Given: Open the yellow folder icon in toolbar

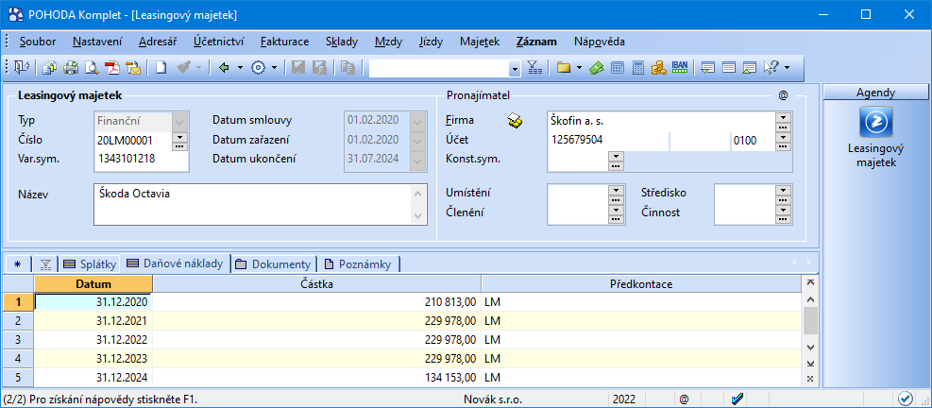Looking at the screenshot, I should pos(564,68).
